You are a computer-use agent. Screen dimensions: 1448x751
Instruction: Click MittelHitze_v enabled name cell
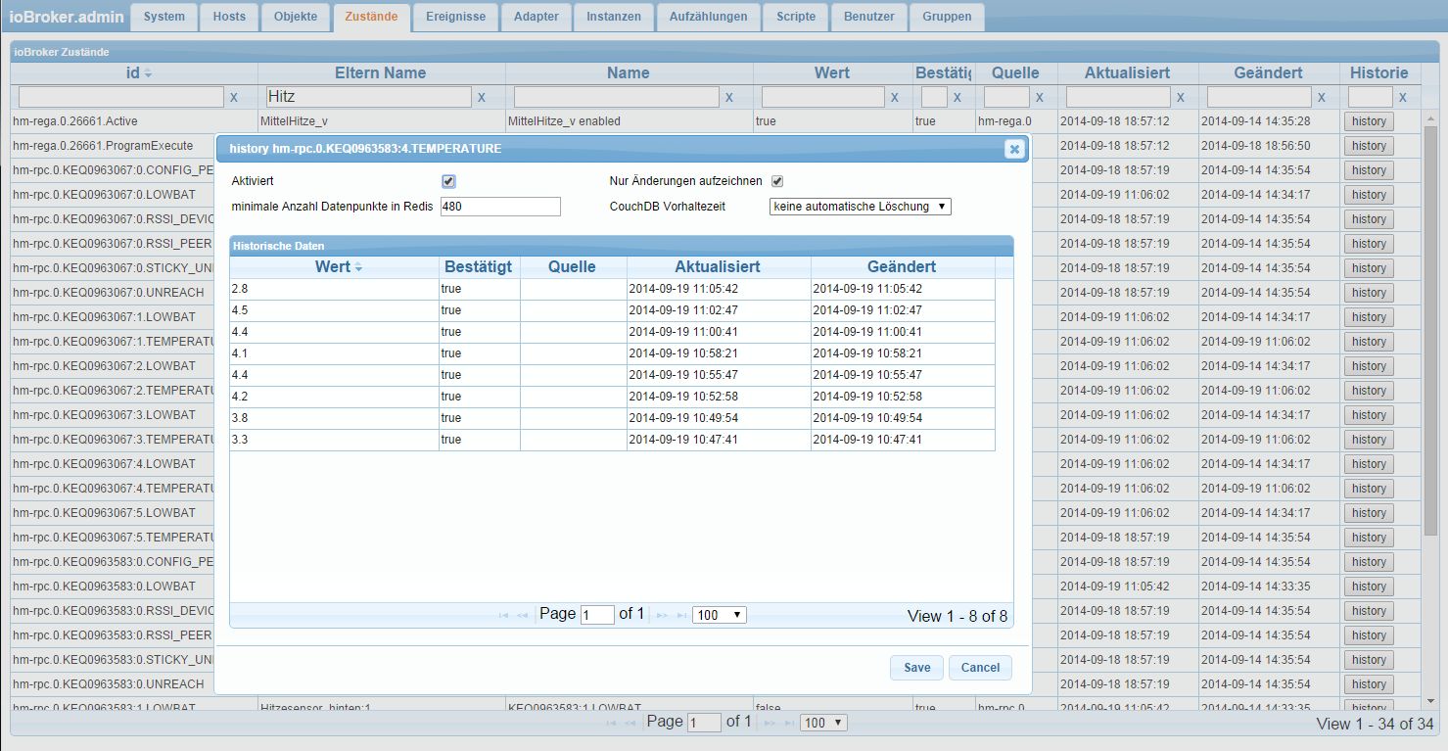click(629, 121)
